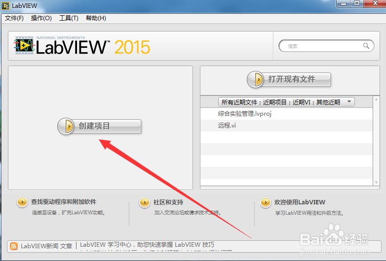Open the 工具(T) menu
Image resolution: width=386 pixels, height=261 pixels.
point(69,18)
